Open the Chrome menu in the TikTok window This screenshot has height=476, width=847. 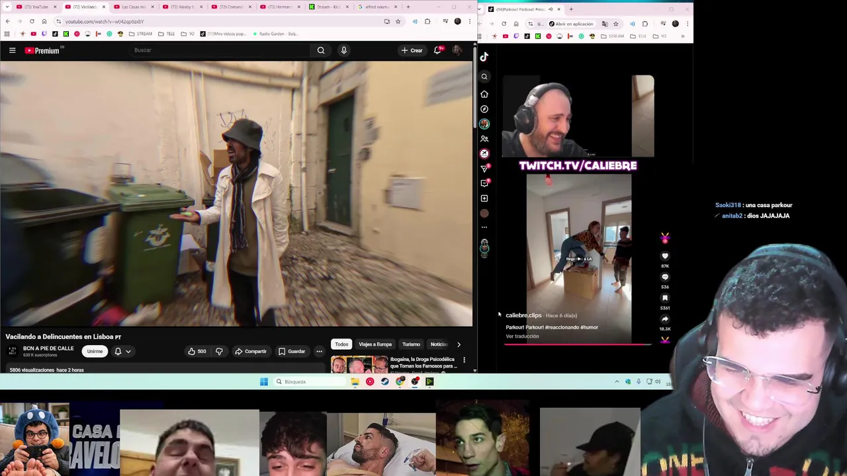tap(688, 24)
